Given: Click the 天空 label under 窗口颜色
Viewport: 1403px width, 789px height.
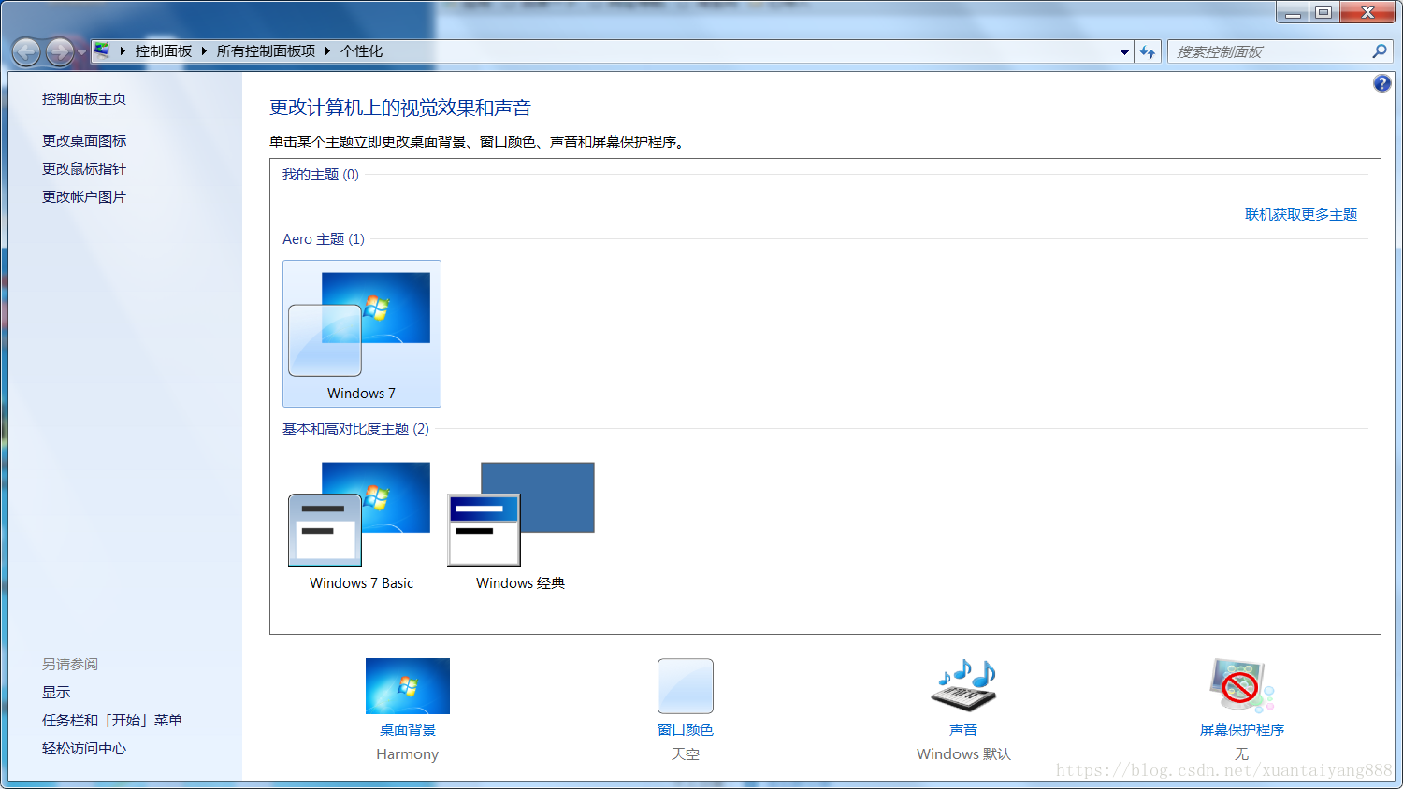Looking at the screenshot, I should tap(686, 753).
